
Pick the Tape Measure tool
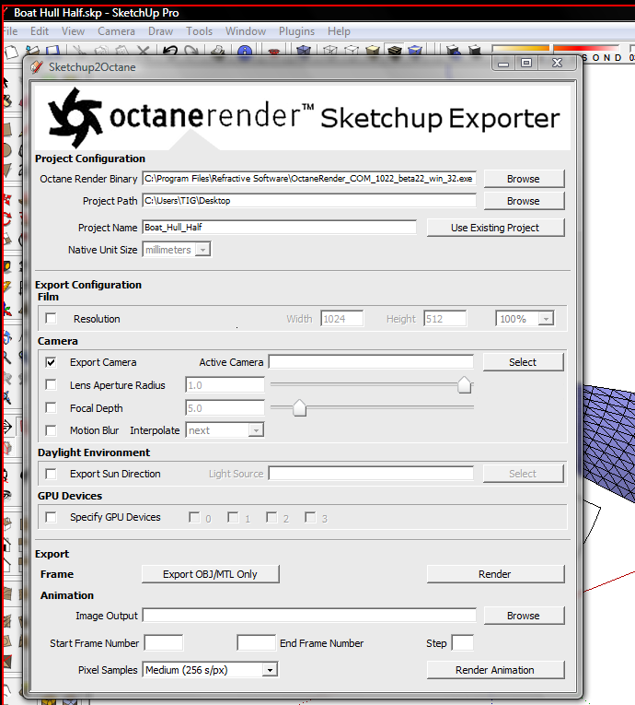(7, 267)
